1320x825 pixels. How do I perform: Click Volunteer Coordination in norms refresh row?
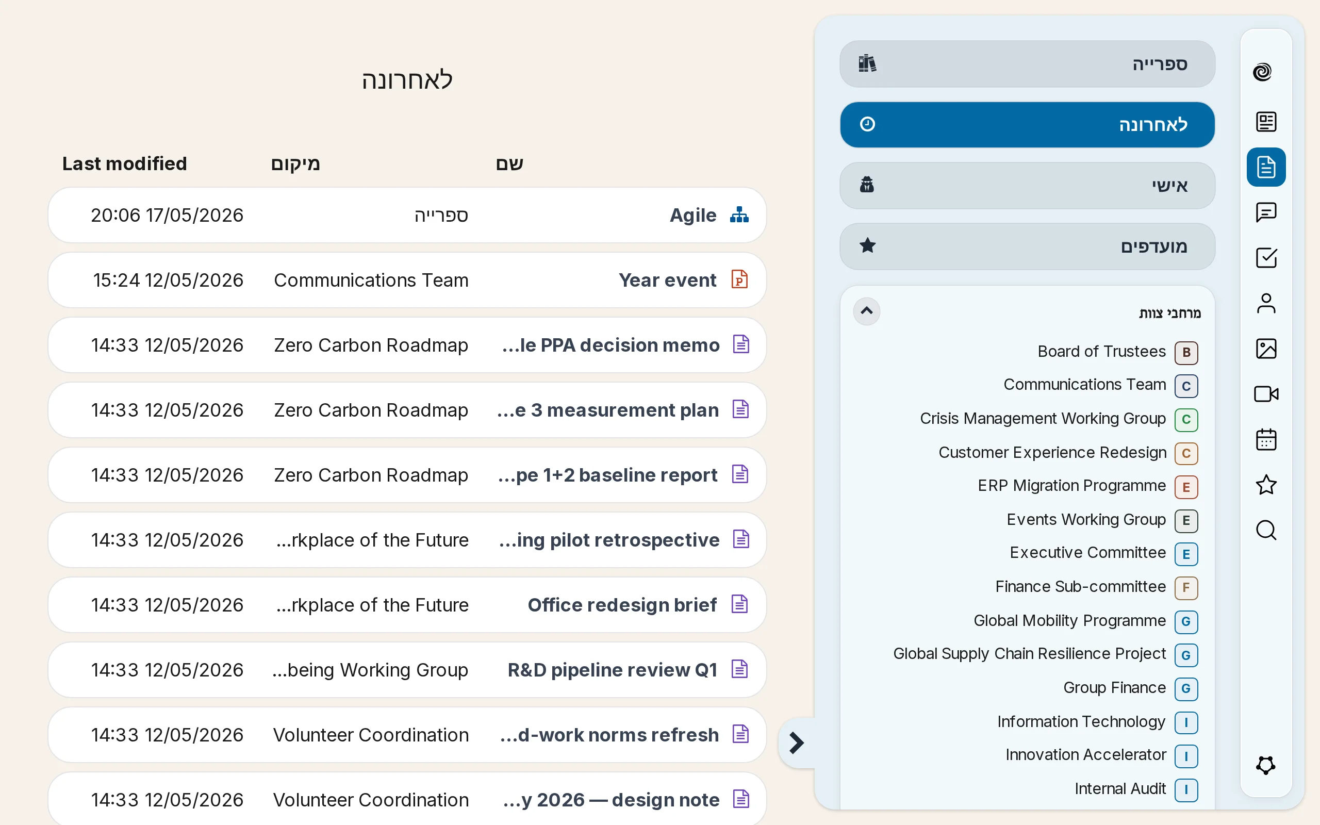coord(371,734)
